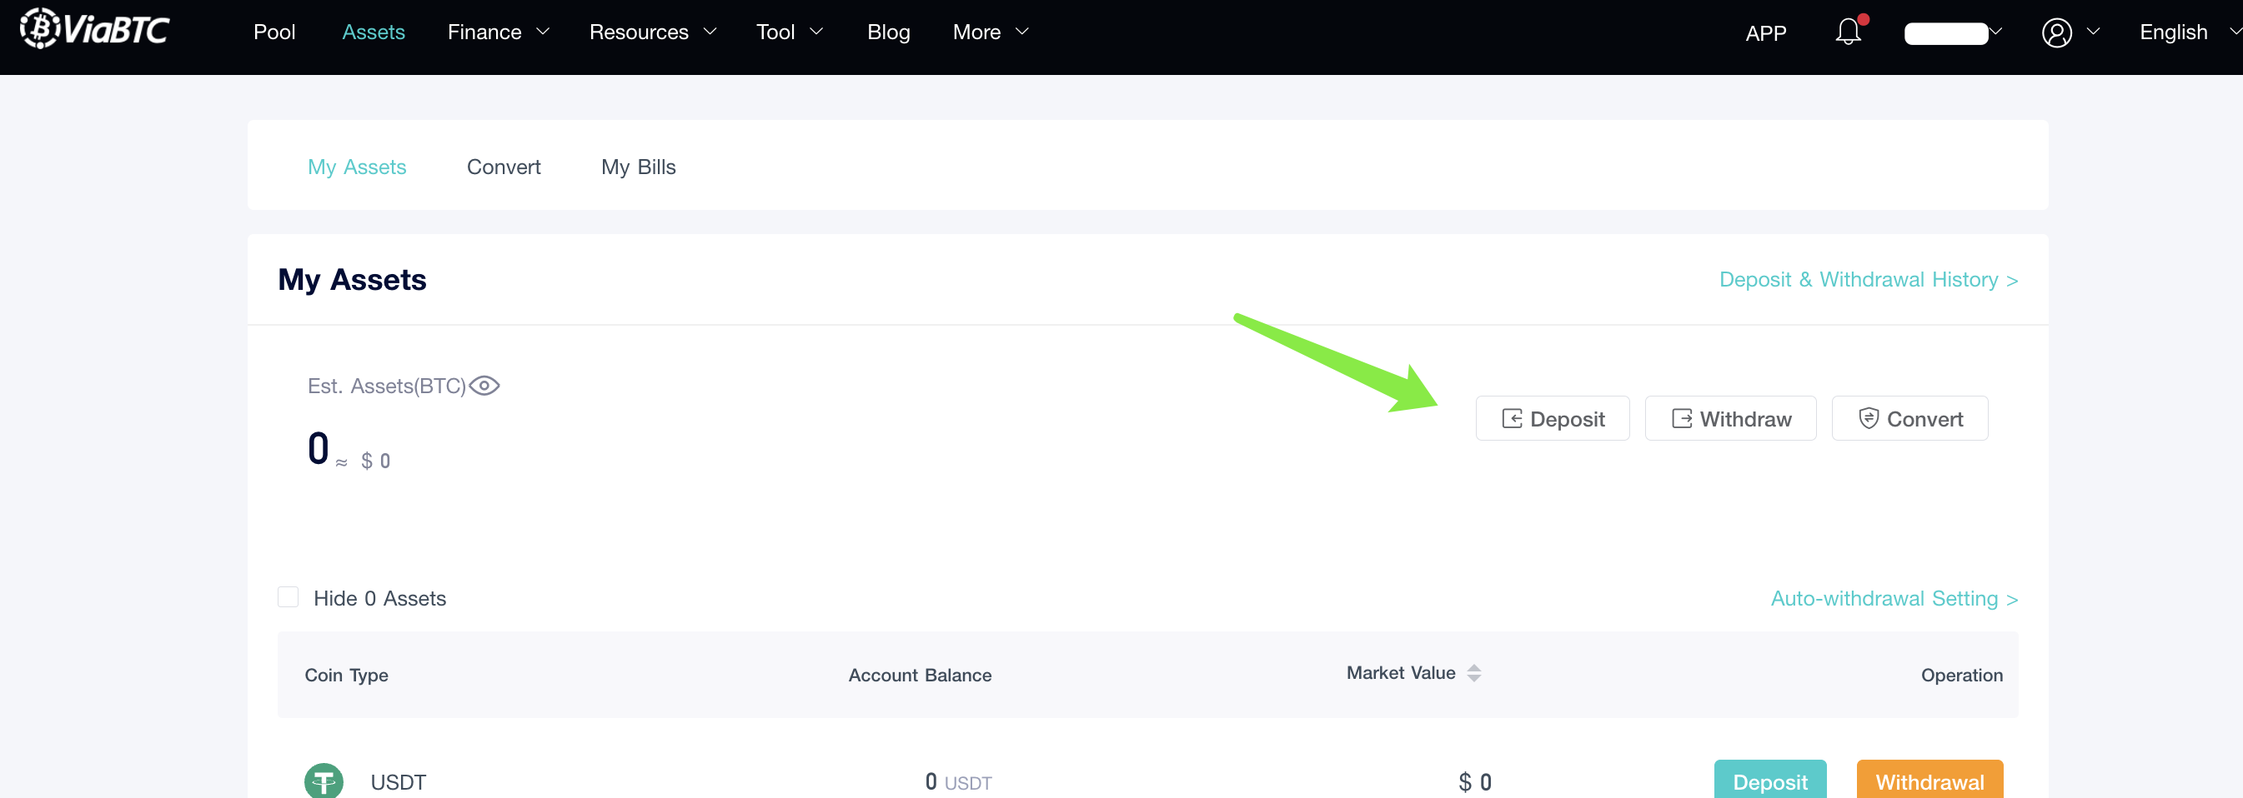Expand the Resources dropdown

652,32
